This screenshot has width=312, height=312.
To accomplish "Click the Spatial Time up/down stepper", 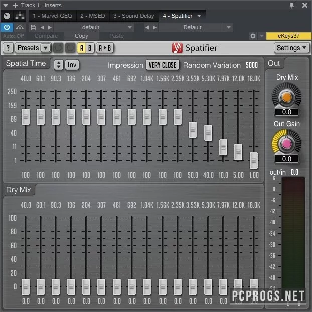I will pos(59,65).
